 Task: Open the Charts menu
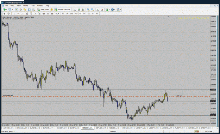[26, 6]
